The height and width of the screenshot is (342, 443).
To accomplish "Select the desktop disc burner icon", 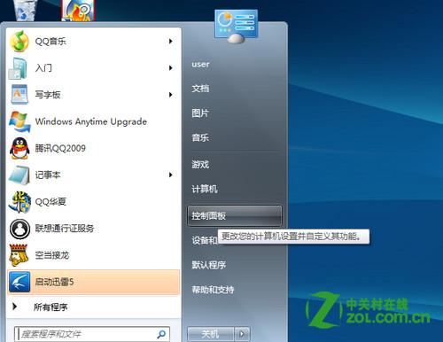I will pos(78,11).
